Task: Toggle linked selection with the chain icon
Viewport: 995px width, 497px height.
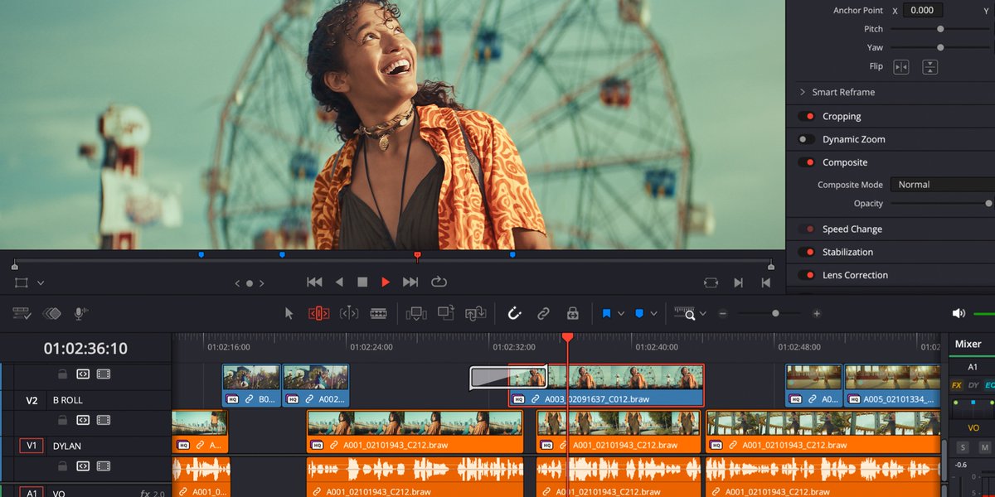Action: coord(543,313)
